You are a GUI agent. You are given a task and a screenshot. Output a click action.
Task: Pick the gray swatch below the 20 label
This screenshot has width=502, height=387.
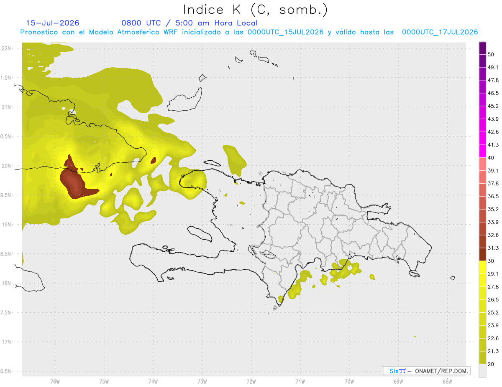tap(482, 371)
